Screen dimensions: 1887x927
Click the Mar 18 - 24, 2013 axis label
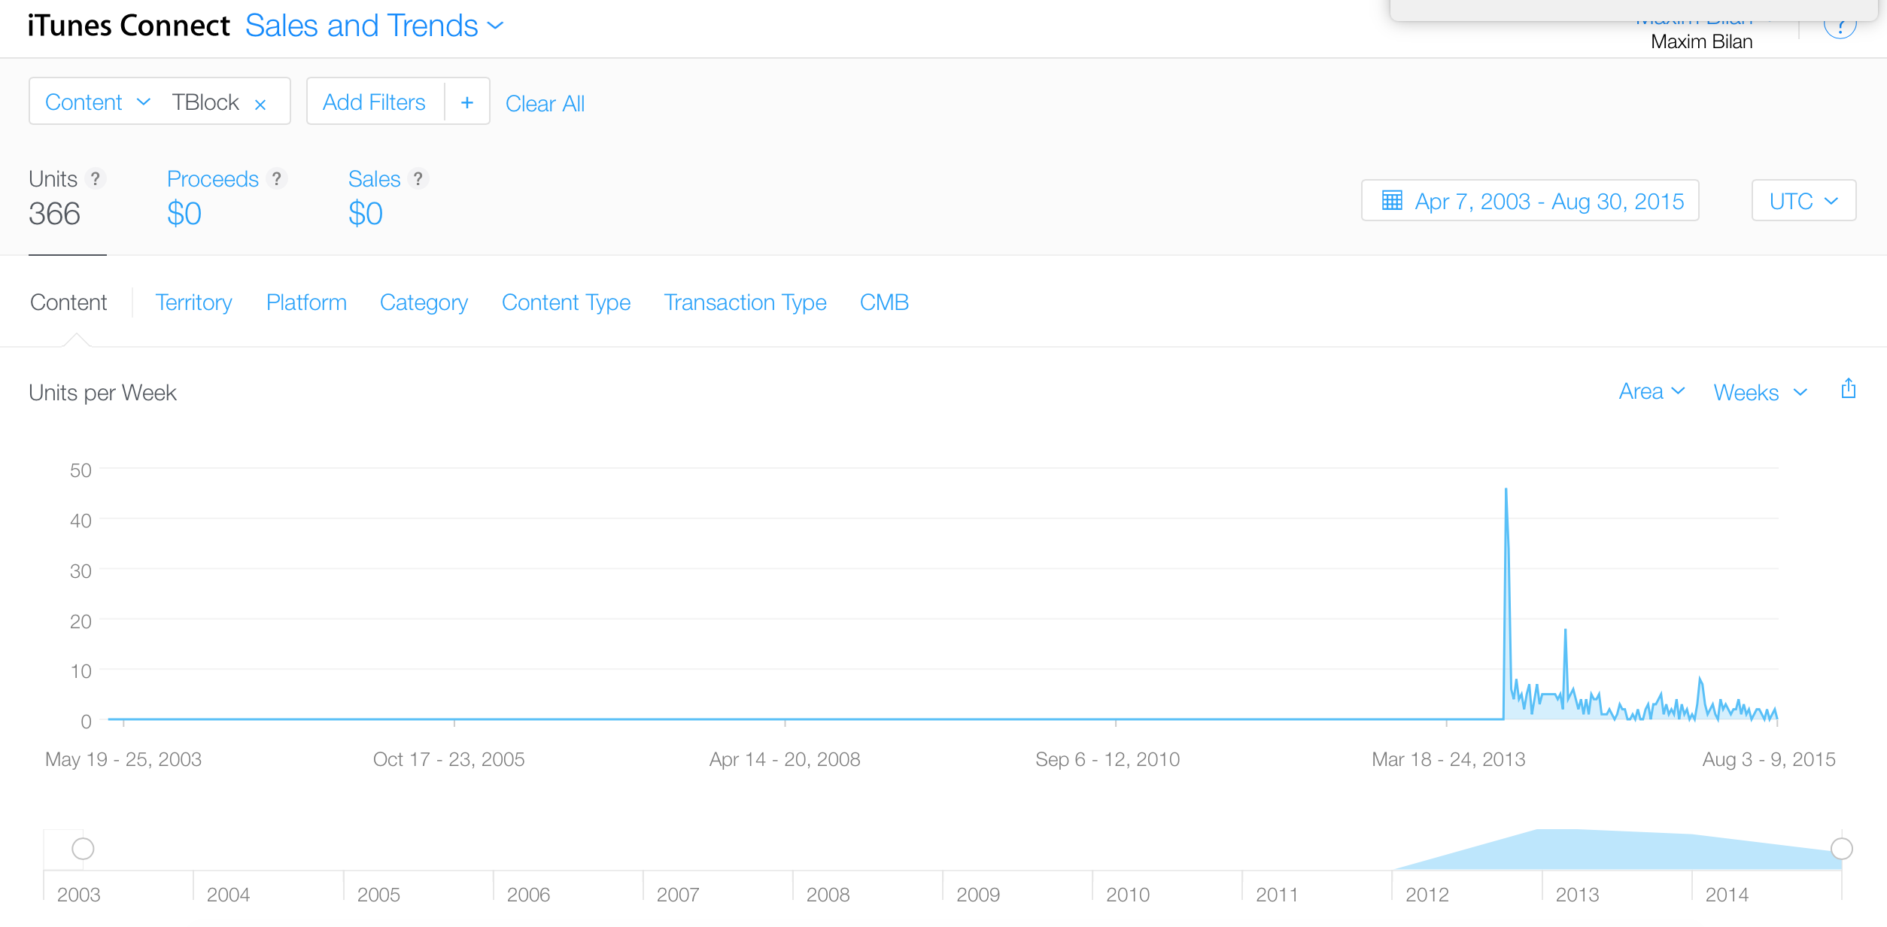1448,760
